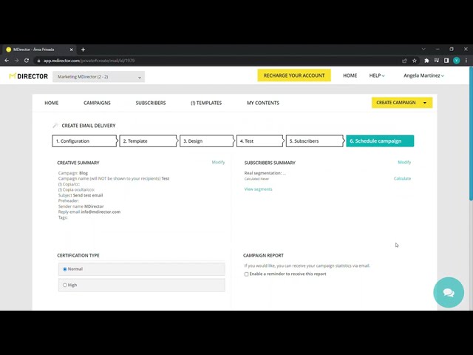Screen dimensions: 473x355
Task: Go to step 2. Template
Action: (148, 141)
